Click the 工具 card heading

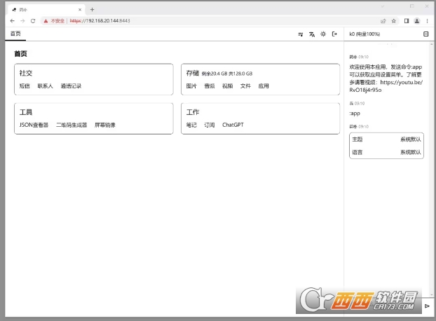point(26,112)
